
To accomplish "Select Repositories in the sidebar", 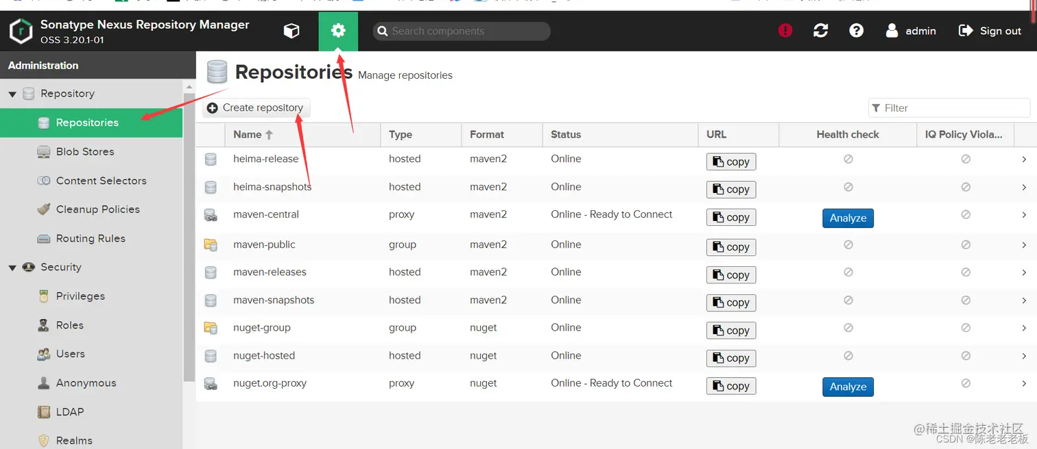I will pos(91,123).
